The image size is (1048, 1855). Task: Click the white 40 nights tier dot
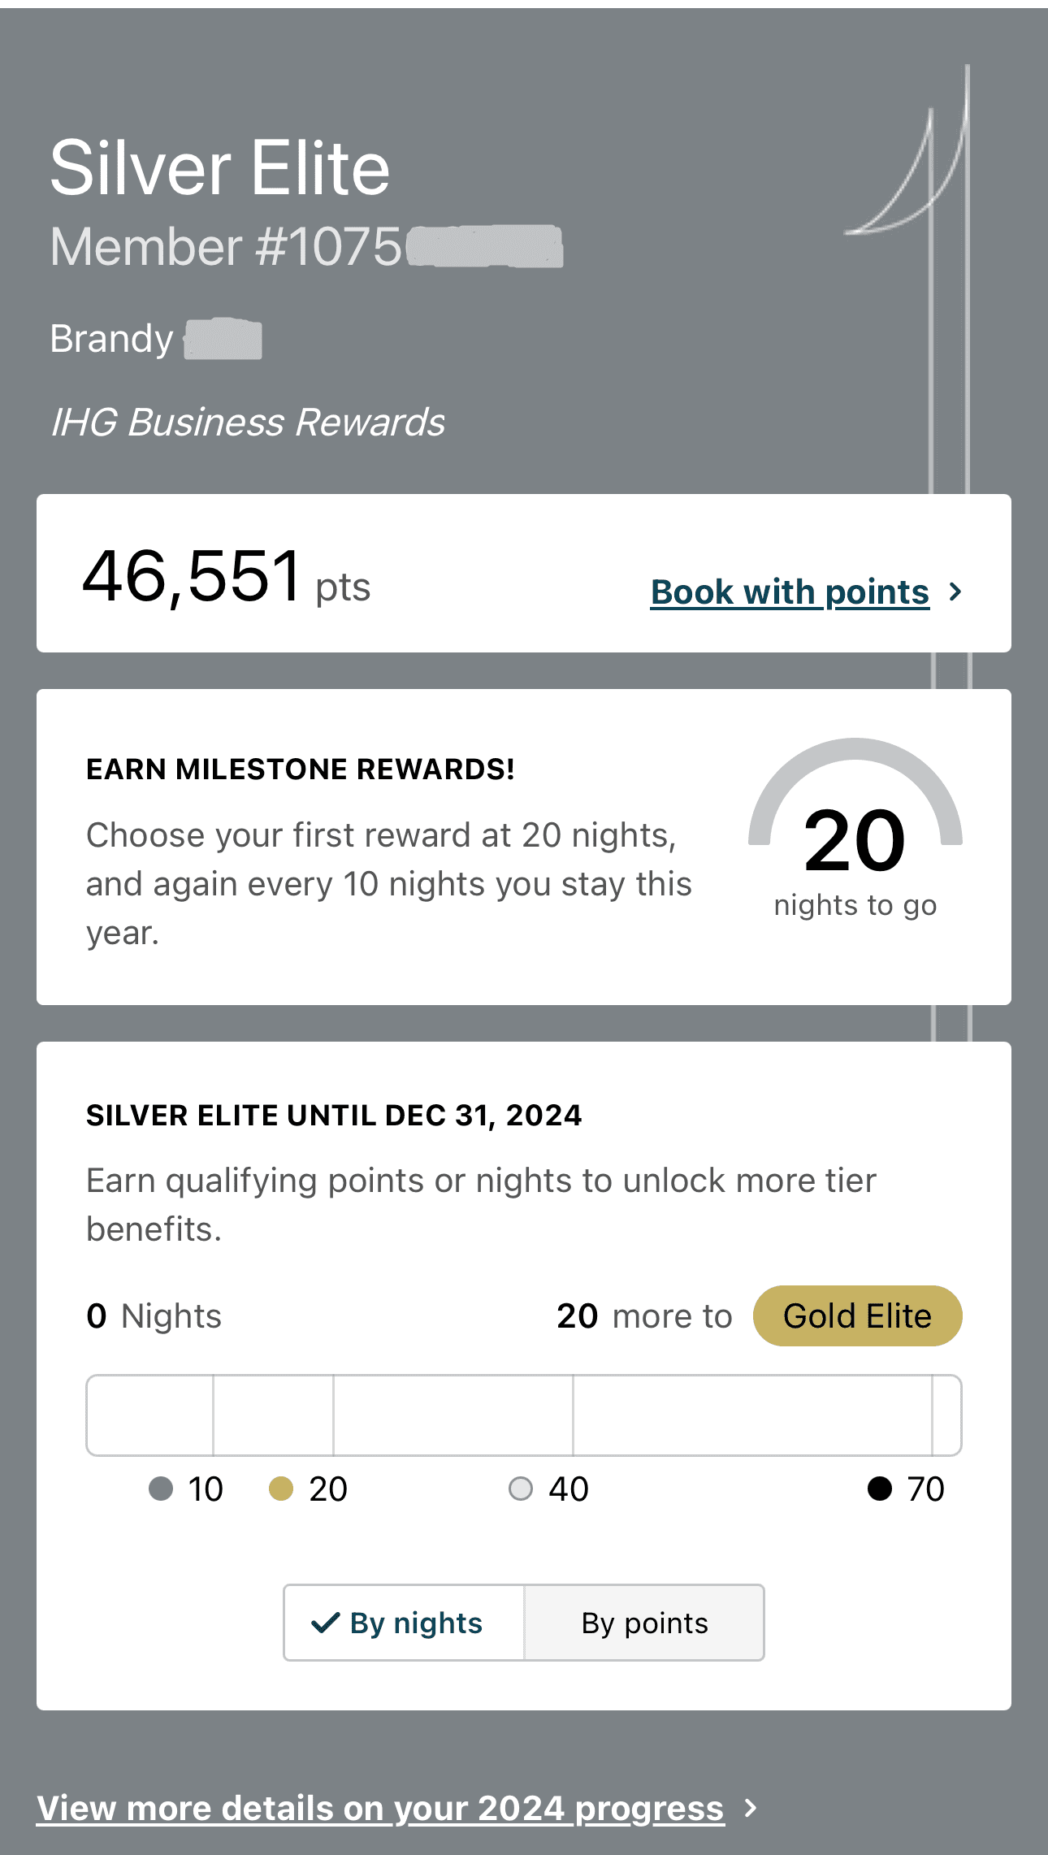[520, 1489]
